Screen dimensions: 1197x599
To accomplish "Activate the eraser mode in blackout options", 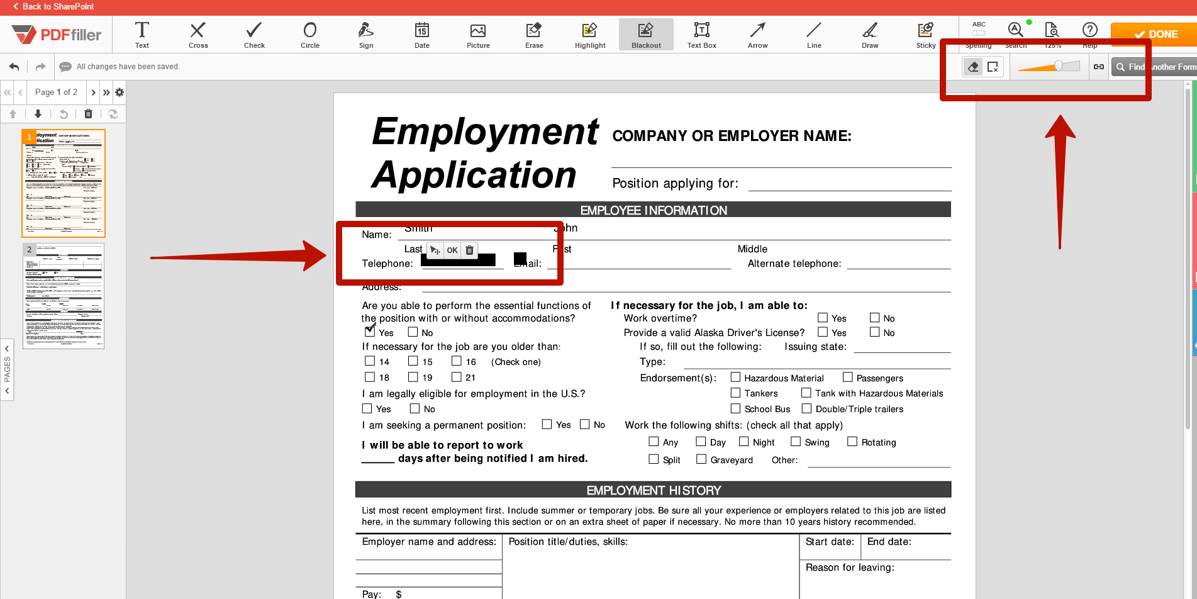I will [x=973, y=67].
